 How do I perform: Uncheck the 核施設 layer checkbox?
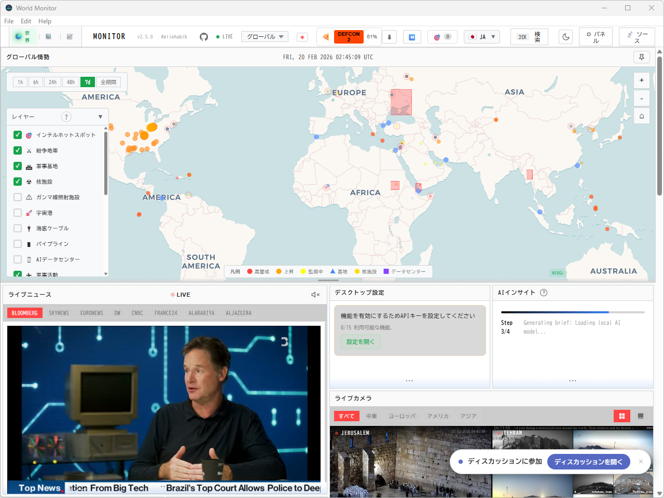pyautogui.click(x=18, y=182)
